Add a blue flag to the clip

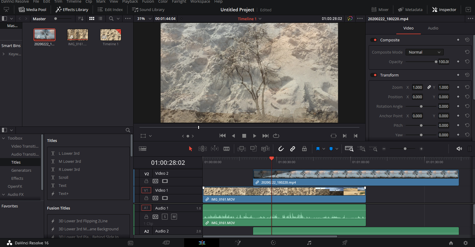pyautogui.click(x=318, y=149)
